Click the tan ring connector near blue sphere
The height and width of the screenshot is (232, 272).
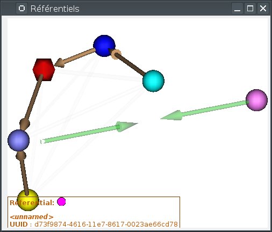pyautogui.click(x=116, y=54)
